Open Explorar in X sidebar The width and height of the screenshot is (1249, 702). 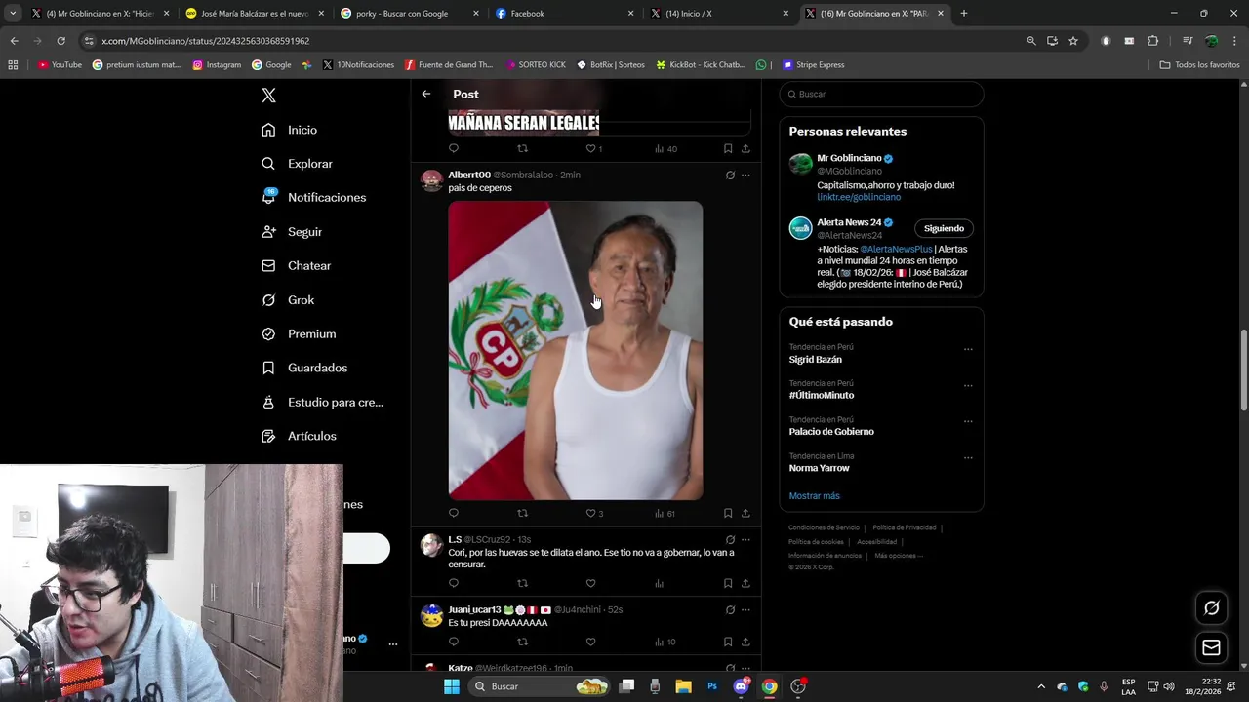coord(298,164)
